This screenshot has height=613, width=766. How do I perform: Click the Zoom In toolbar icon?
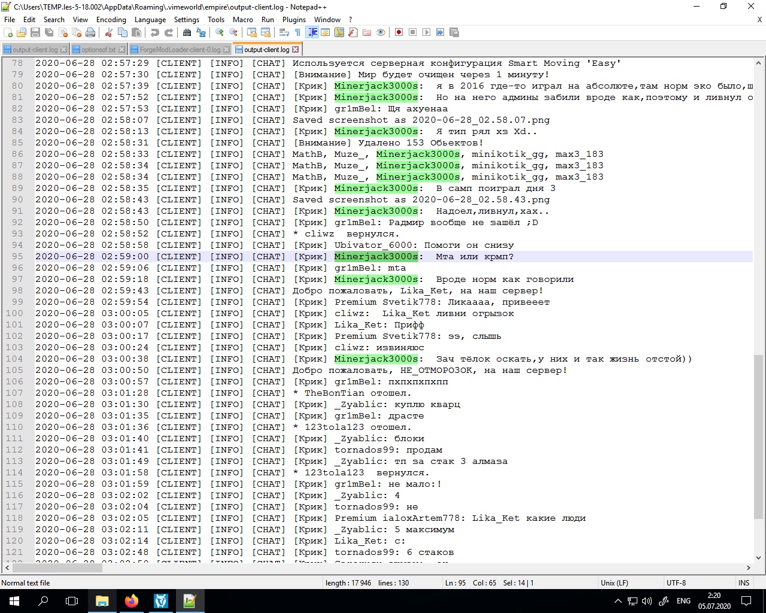[220, 32]
